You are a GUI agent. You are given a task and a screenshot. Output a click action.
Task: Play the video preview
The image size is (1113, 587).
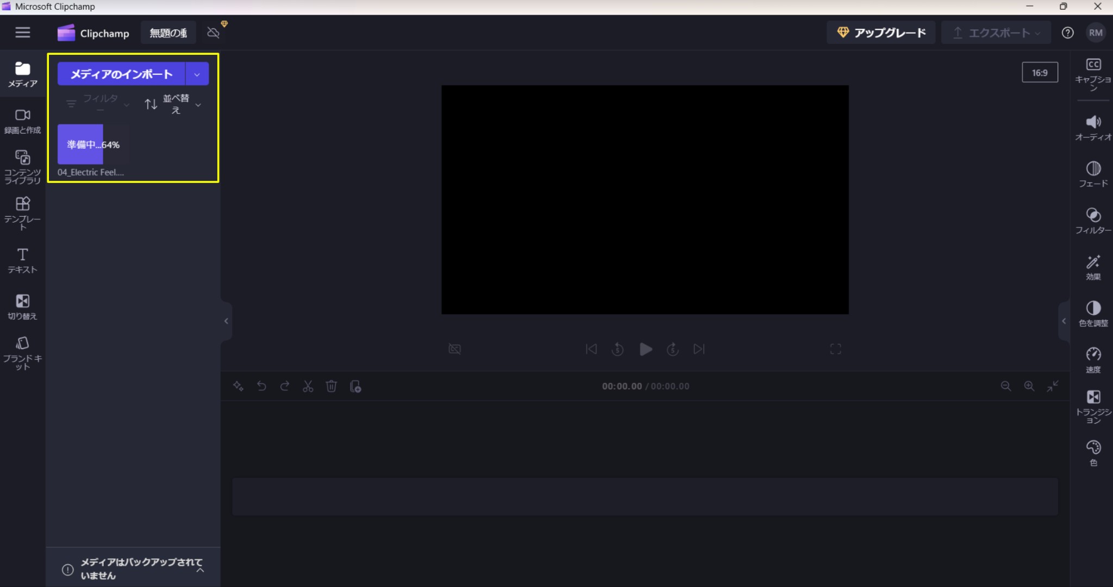(646, 349)
